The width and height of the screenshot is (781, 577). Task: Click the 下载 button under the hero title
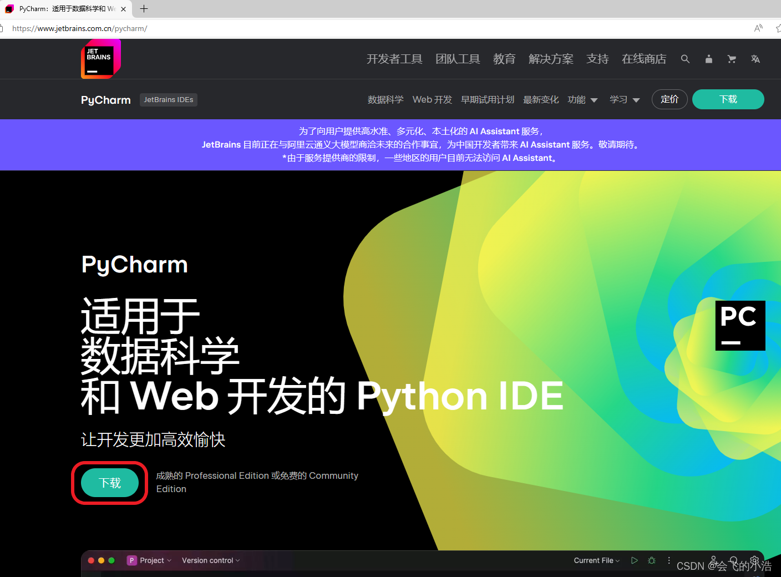pyautogui.click(x=110, y=483)
